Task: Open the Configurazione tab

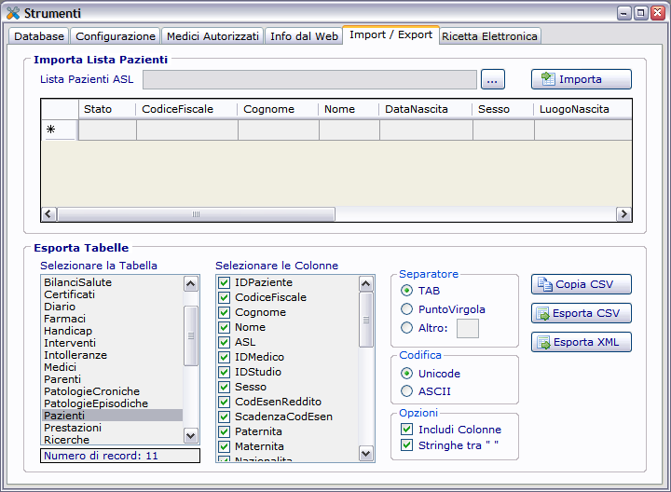Action: pos(116,36)
